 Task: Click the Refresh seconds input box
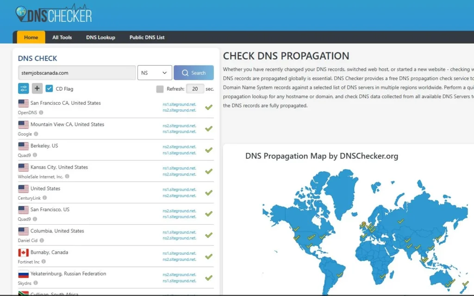click(195, 89)
